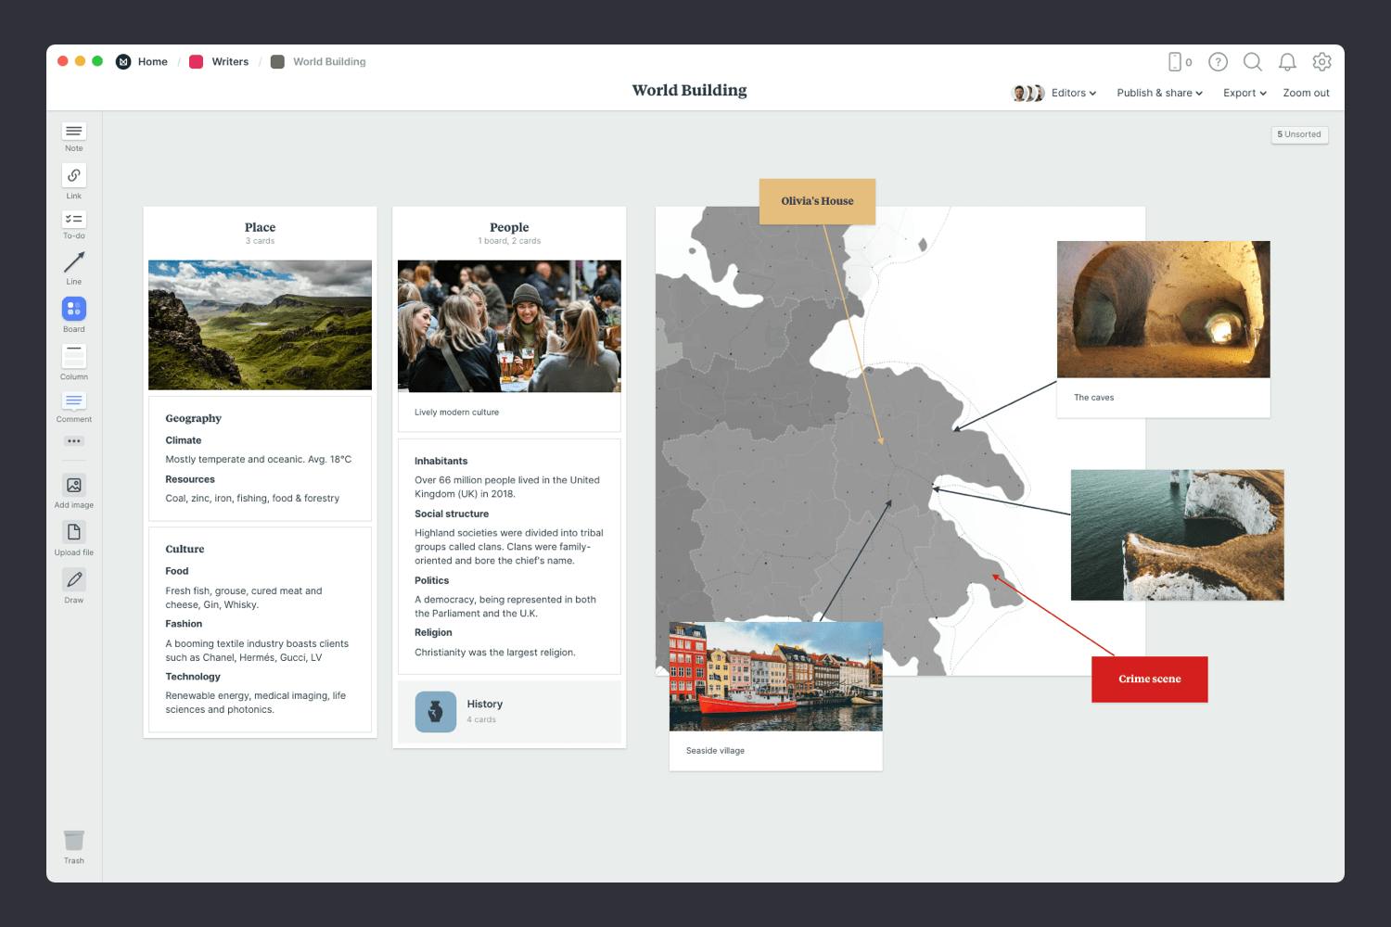Expand the Editors dropdown
The height and width of the screenshot is (927, 1391).
[1073, 93]
